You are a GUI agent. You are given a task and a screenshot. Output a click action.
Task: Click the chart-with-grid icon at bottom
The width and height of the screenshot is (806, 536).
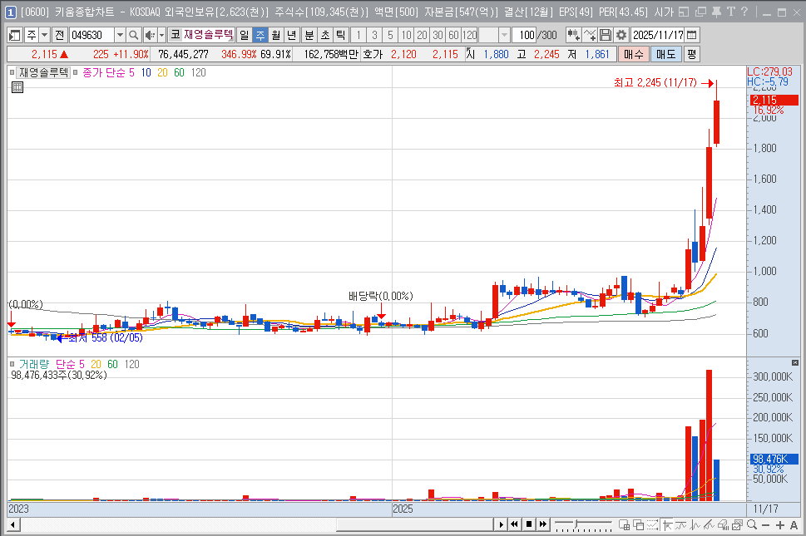[625, 524]
